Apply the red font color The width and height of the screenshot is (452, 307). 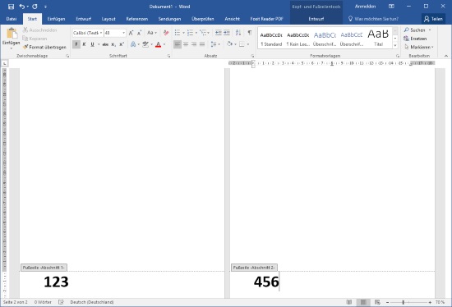(x=158, y=44)
